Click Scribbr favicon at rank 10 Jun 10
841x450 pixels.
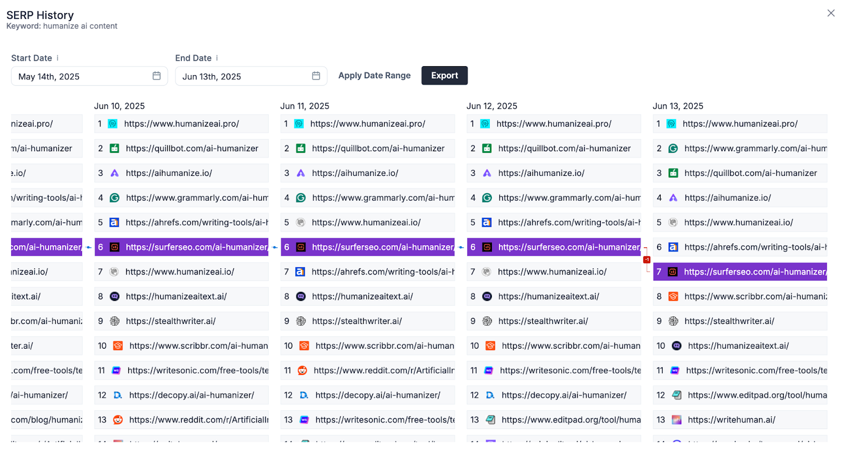(118, 346)
